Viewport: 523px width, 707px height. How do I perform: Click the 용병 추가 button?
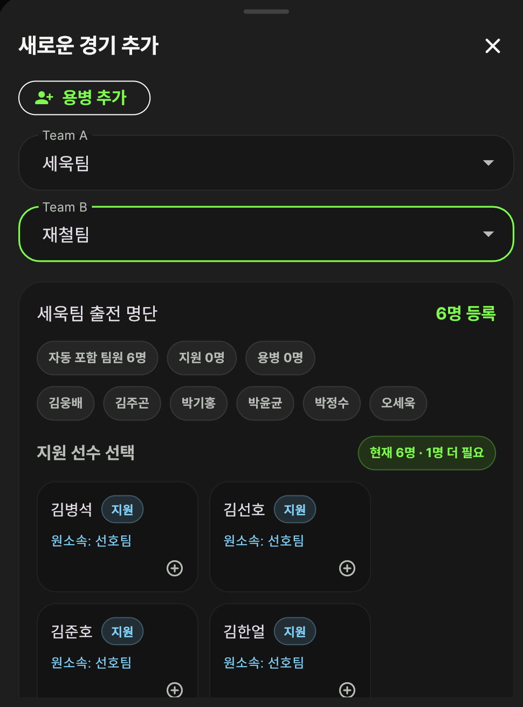coord(84,98)
